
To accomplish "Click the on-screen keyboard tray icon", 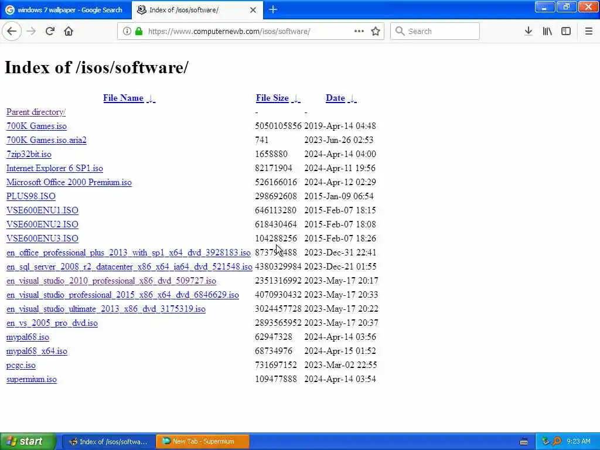I will coord(524,442).
